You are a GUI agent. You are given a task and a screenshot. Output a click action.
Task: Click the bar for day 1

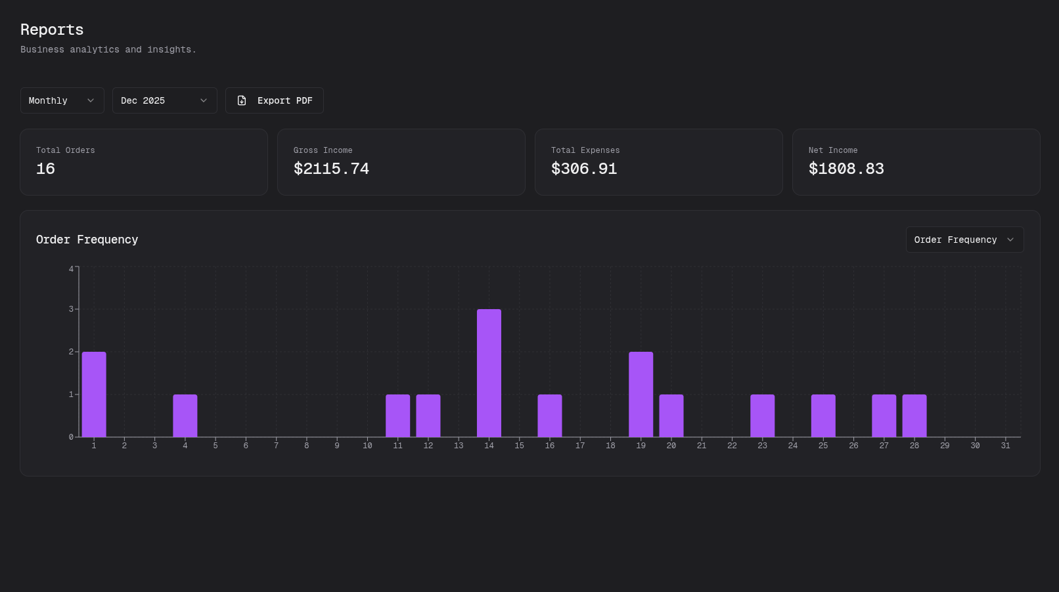(94, 394)
